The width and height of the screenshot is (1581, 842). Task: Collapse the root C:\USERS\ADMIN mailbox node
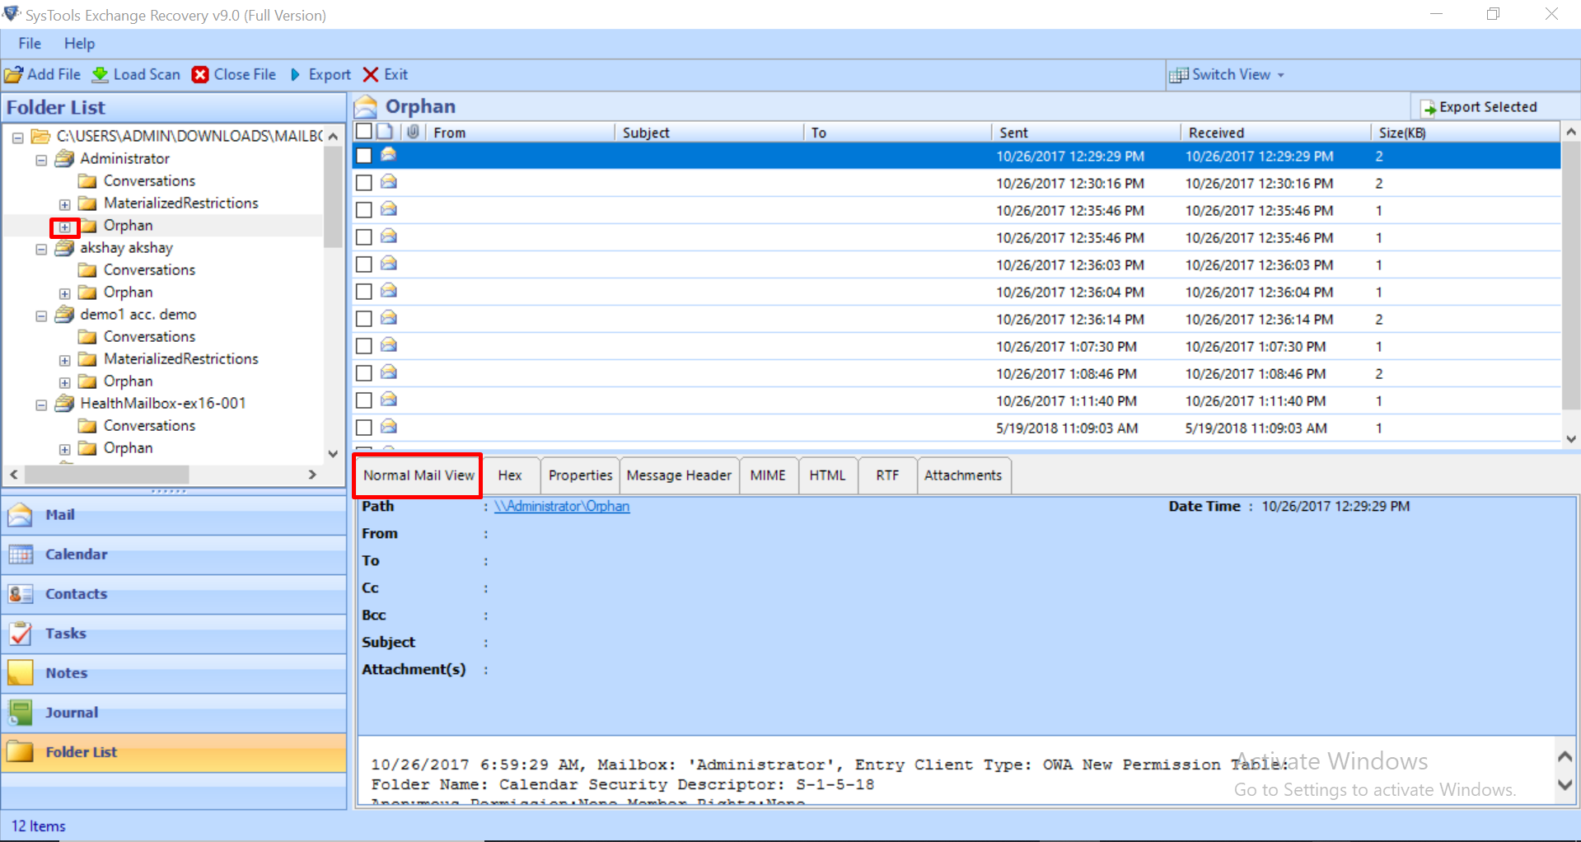pos(17,138)
